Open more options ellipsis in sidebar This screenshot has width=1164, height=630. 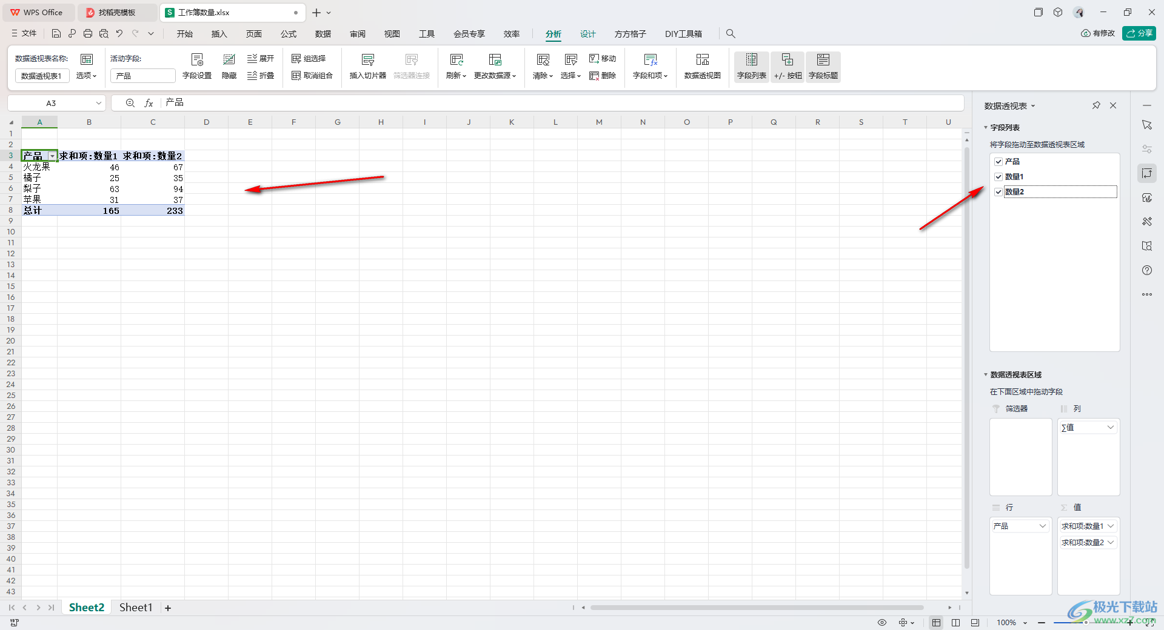coord(1146,294)
